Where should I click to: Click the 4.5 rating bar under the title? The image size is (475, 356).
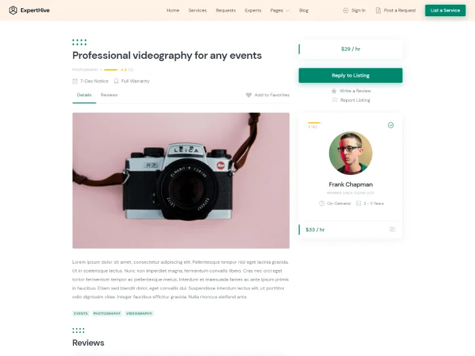111,70
